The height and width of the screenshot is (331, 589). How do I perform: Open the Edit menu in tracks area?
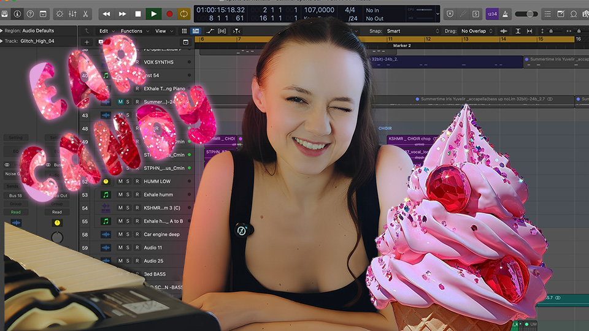point(106,31)
